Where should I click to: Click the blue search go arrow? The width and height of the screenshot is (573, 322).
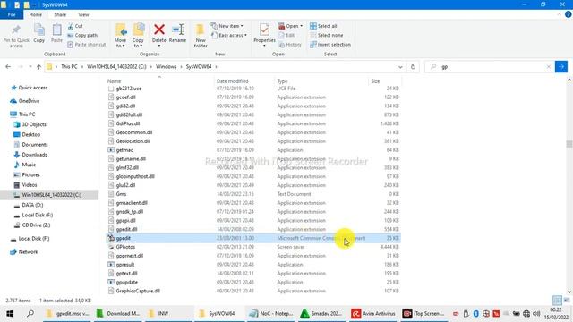point(561,67)
